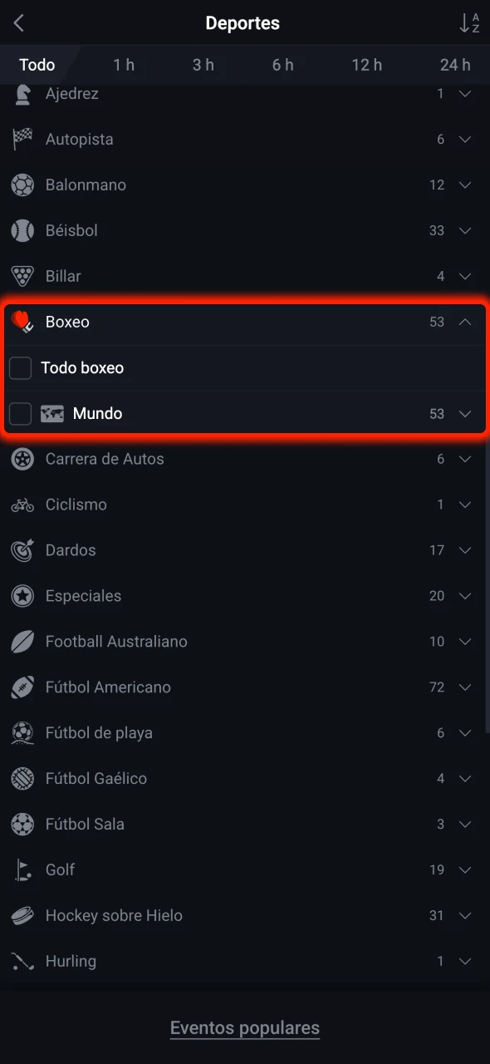
Task: Tap the back arrow icon
Action: point(19,23)
